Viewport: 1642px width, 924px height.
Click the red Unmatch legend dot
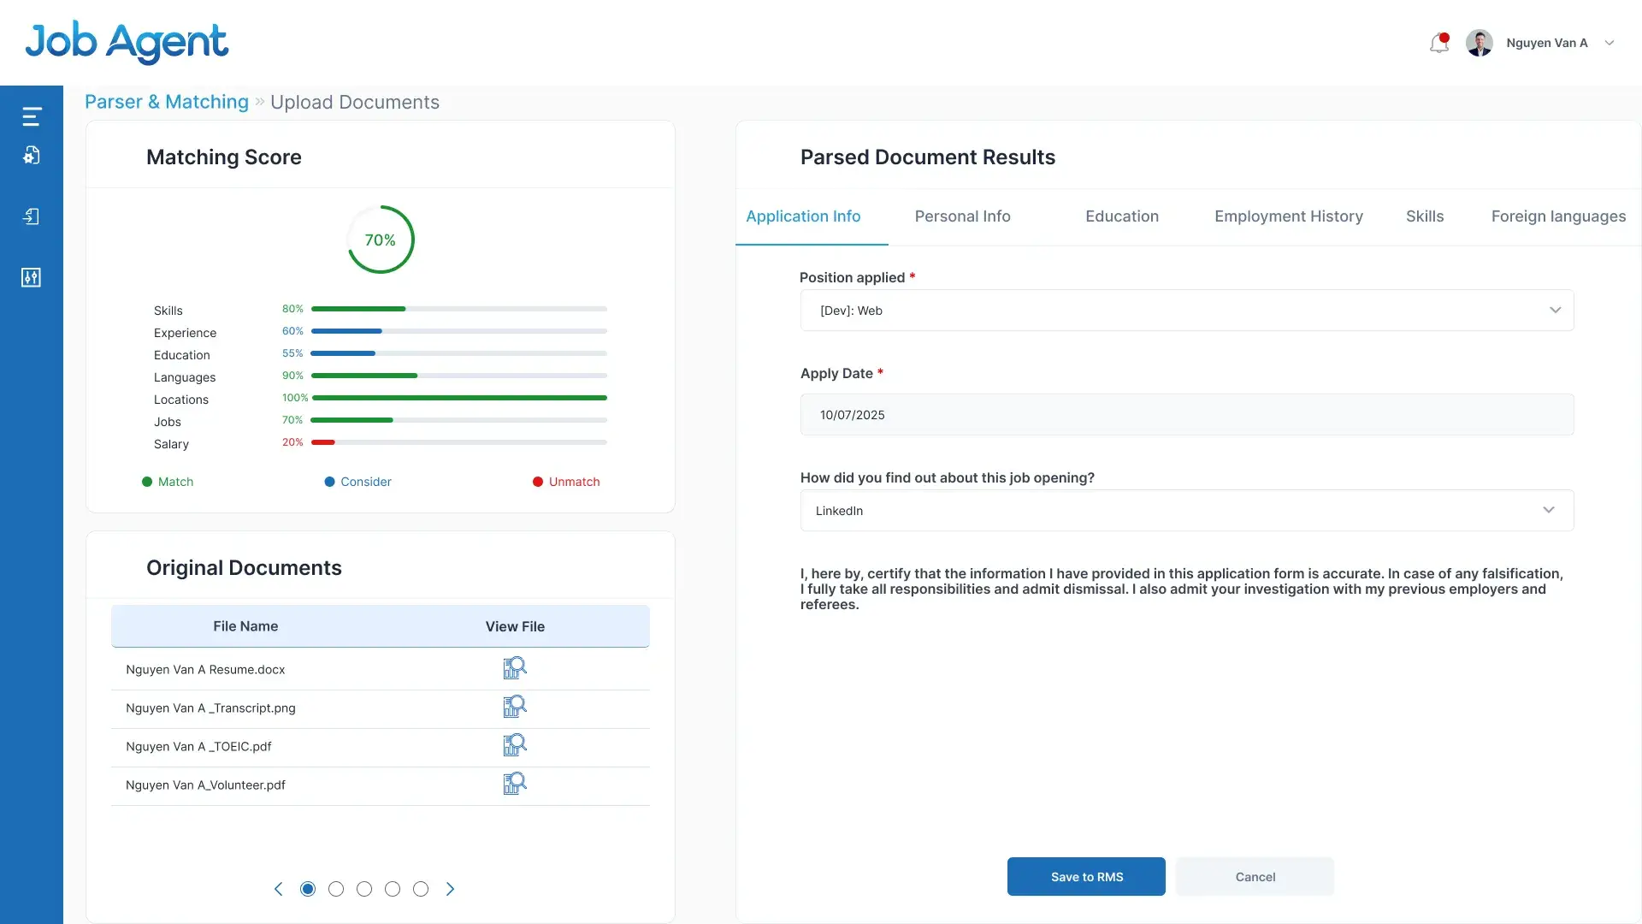tap(538, 482)
